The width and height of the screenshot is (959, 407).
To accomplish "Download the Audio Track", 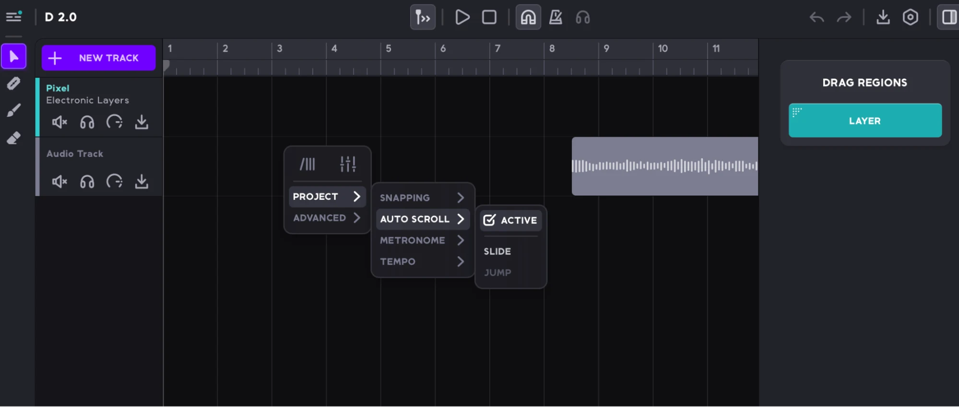I will pyautogui.click(x=142, y=182).
